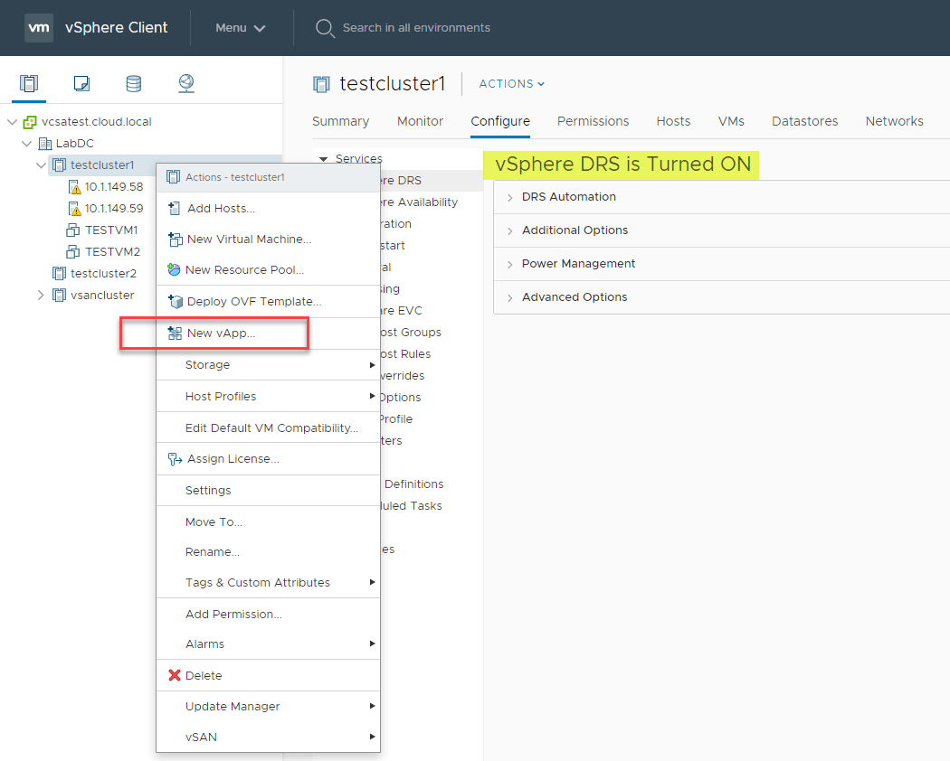Choose Move To in context menu
Viewport: 950px width, 761px height.
(x=269, y=521)
